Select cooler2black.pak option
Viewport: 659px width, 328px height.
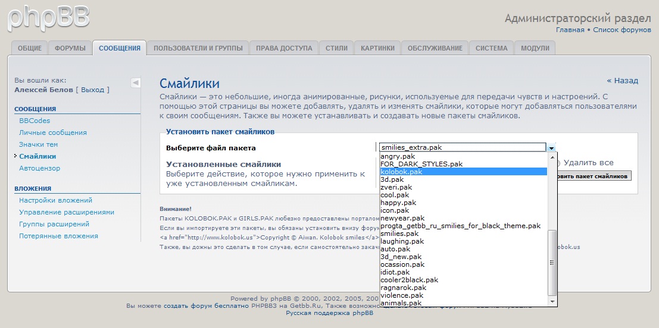[463, 280]
